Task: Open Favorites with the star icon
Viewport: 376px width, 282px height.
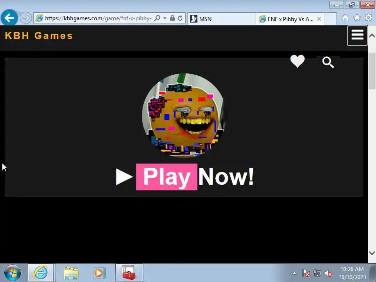Action: click(357, 18)
